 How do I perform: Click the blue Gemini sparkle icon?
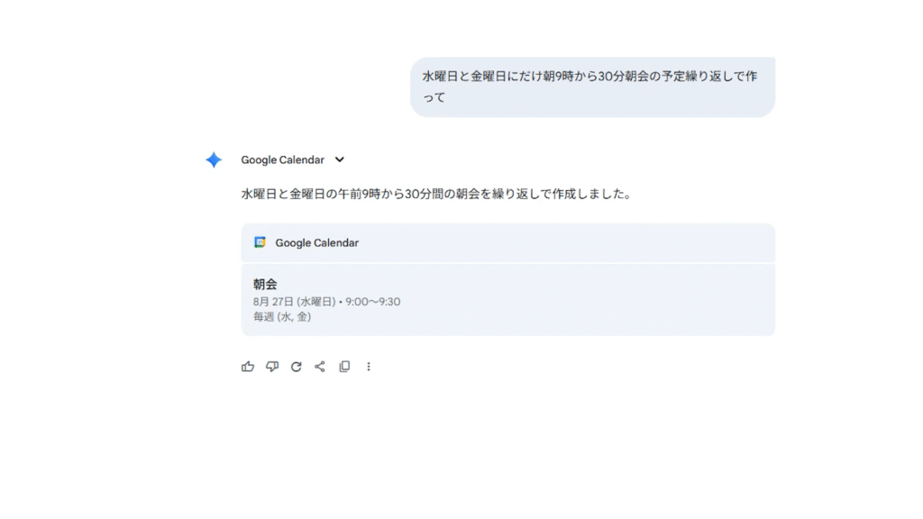point(214,160)
